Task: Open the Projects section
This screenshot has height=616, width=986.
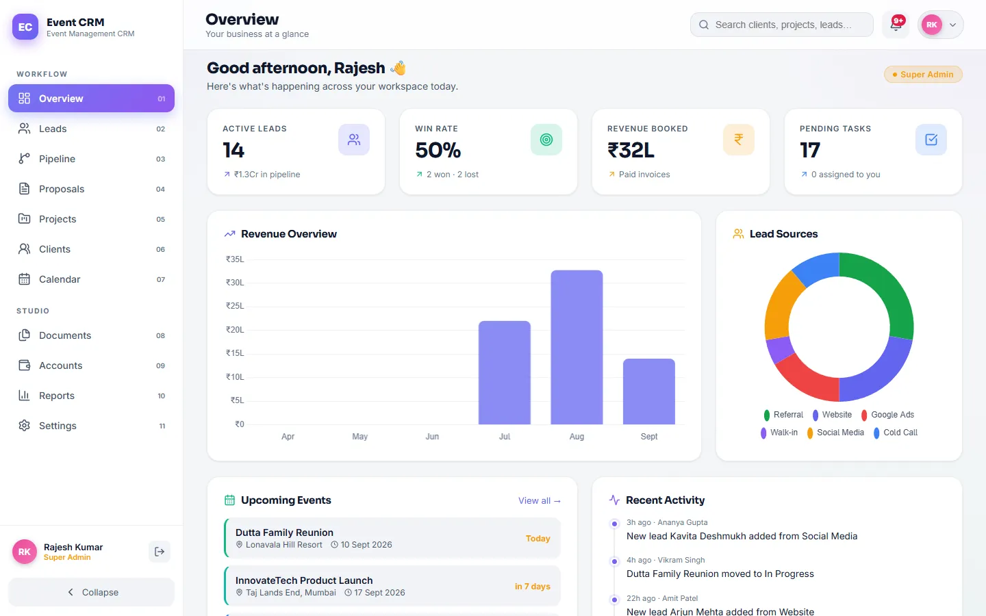Action: pyautogui.click(x=91, y=219)
